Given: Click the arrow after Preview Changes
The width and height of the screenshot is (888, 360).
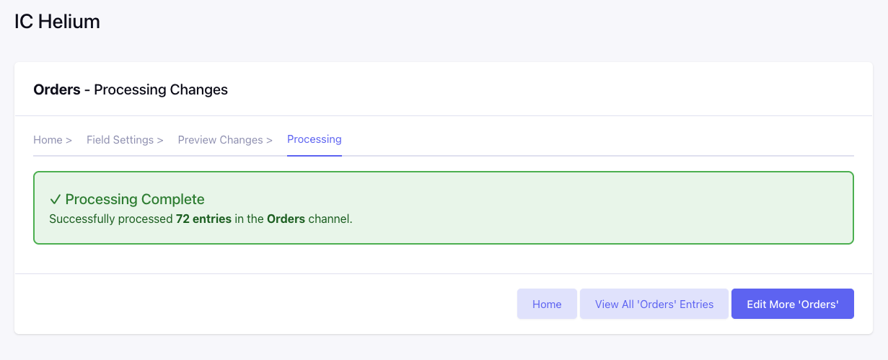Looking at the screenshot, I should (269, 140).
